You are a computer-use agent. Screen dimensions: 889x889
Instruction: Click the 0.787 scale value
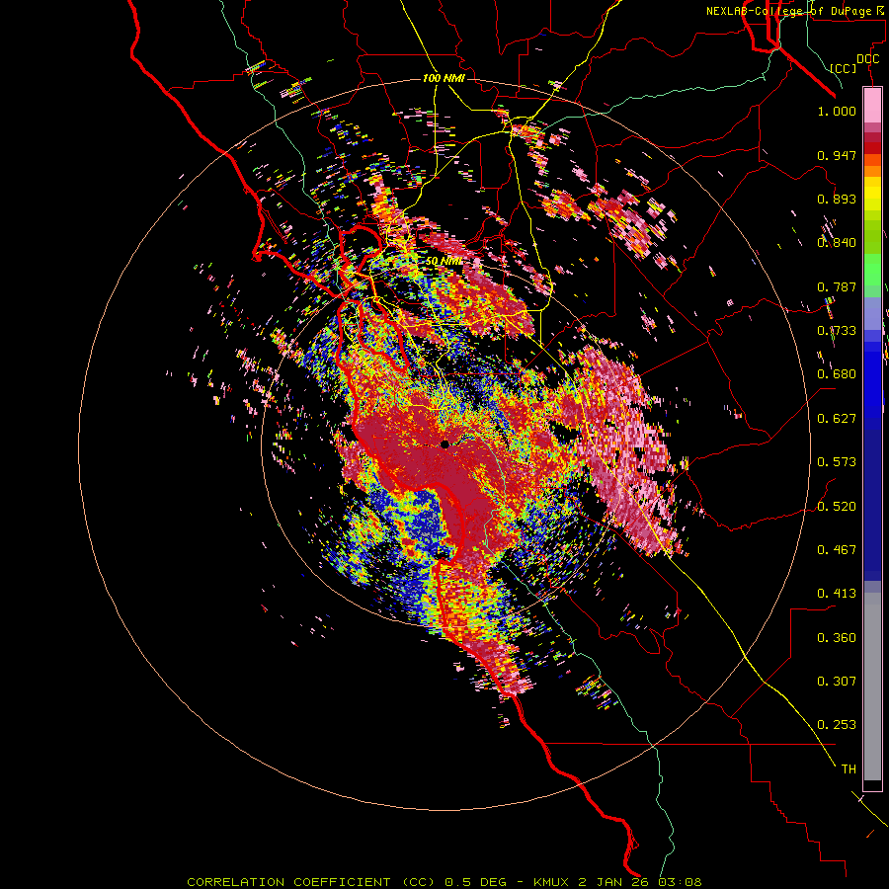[x=837, y=286]
